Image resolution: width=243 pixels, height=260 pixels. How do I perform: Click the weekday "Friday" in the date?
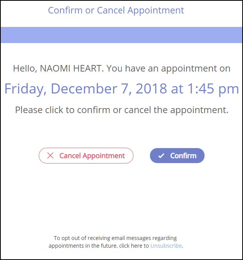pyautogui.click(x=24, y=89)
